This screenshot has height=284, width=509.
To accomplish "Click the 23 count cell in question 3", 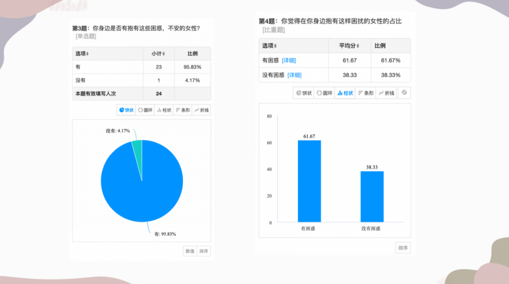I will 159,67.
